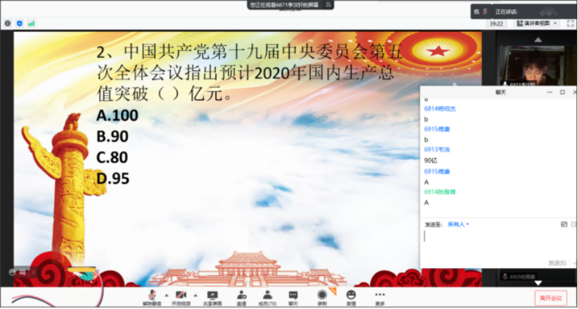578x309 pixels.
Task: Start recording with the 录制 icon
Action: [x=322, y=296]
